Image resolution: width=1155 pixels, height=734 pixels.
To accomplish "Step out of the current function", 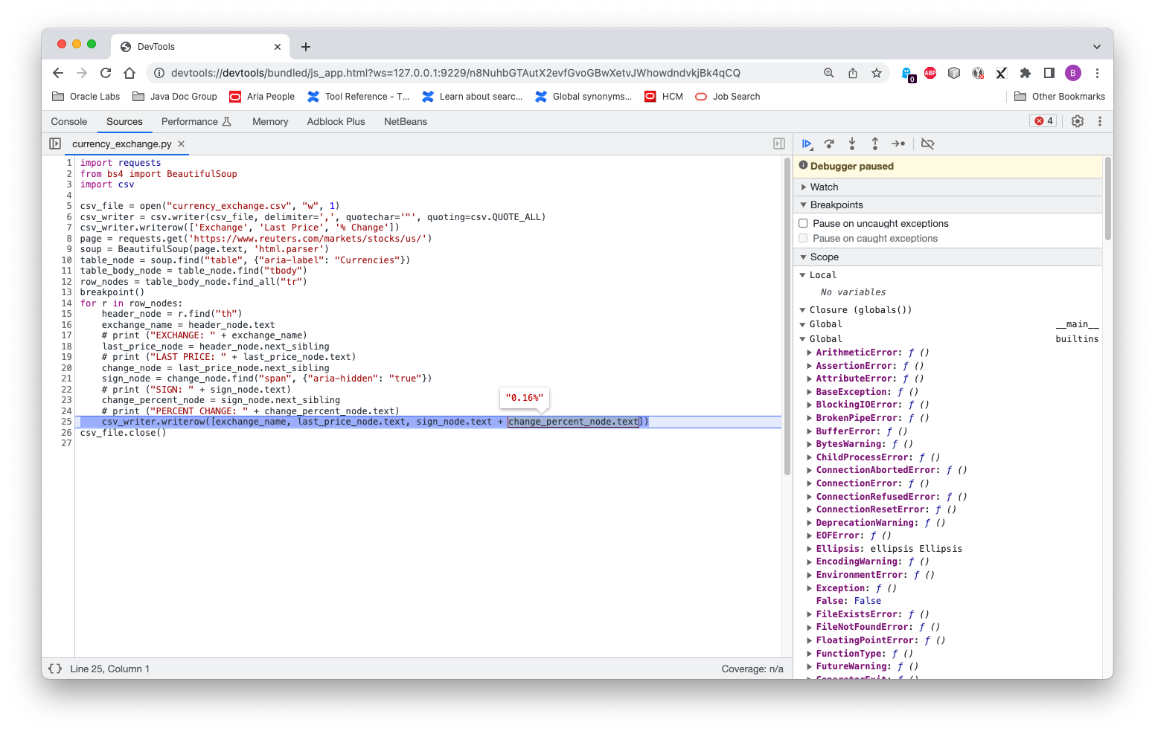I will coord(875,144).
